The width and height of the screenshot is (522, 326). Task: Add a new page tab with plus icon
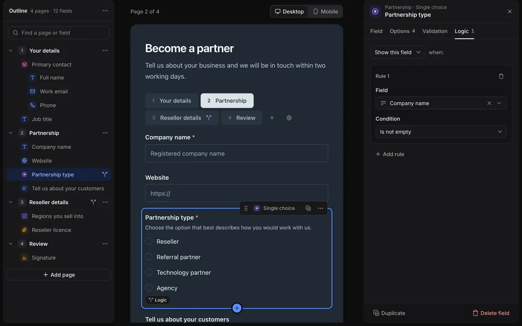pyautogui.click(x=272, y=118)
